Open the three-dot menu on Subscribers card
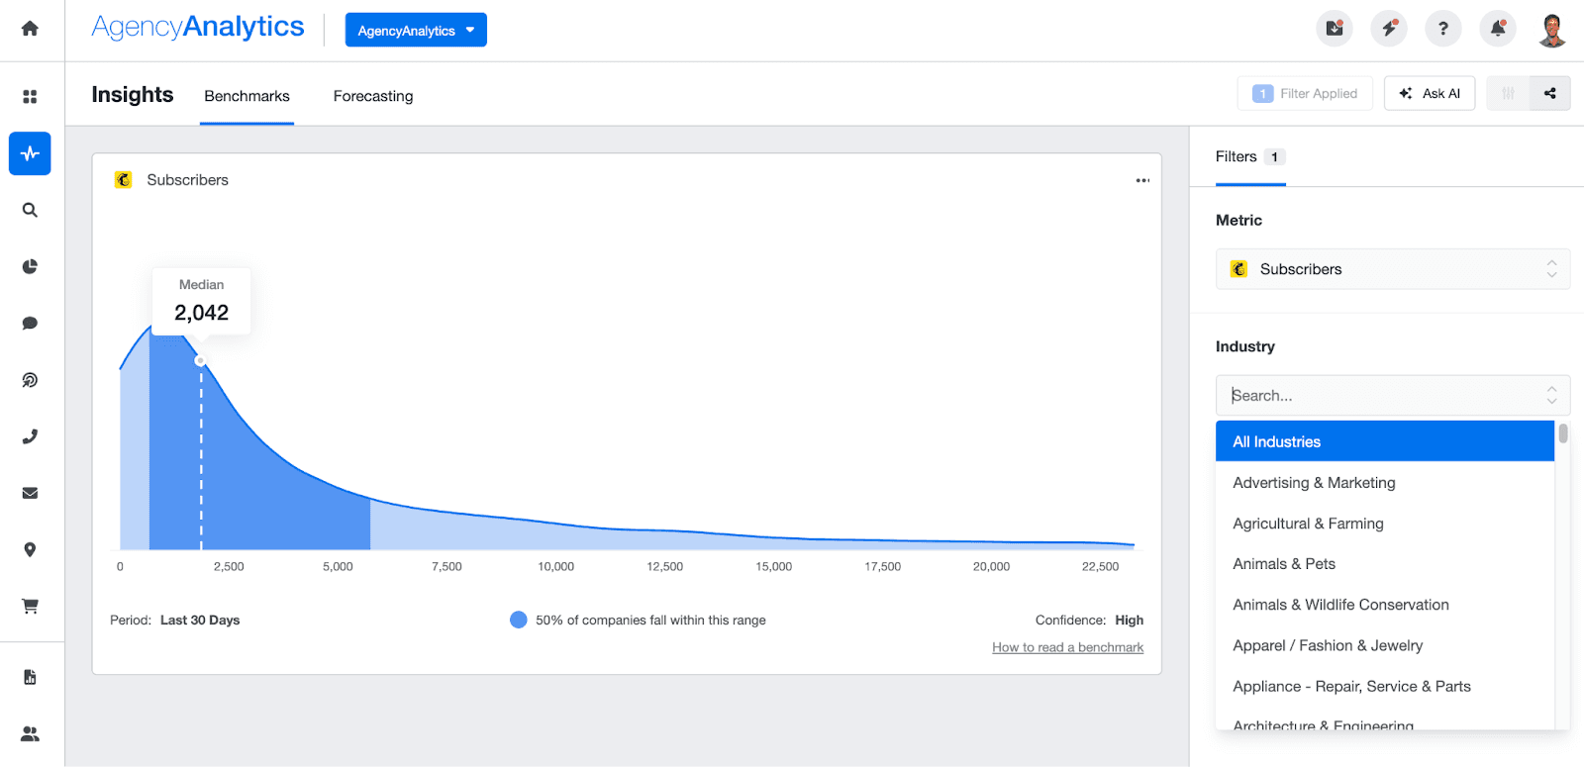The height and width of the screenshot is (767, 1584). point(1142,180)
